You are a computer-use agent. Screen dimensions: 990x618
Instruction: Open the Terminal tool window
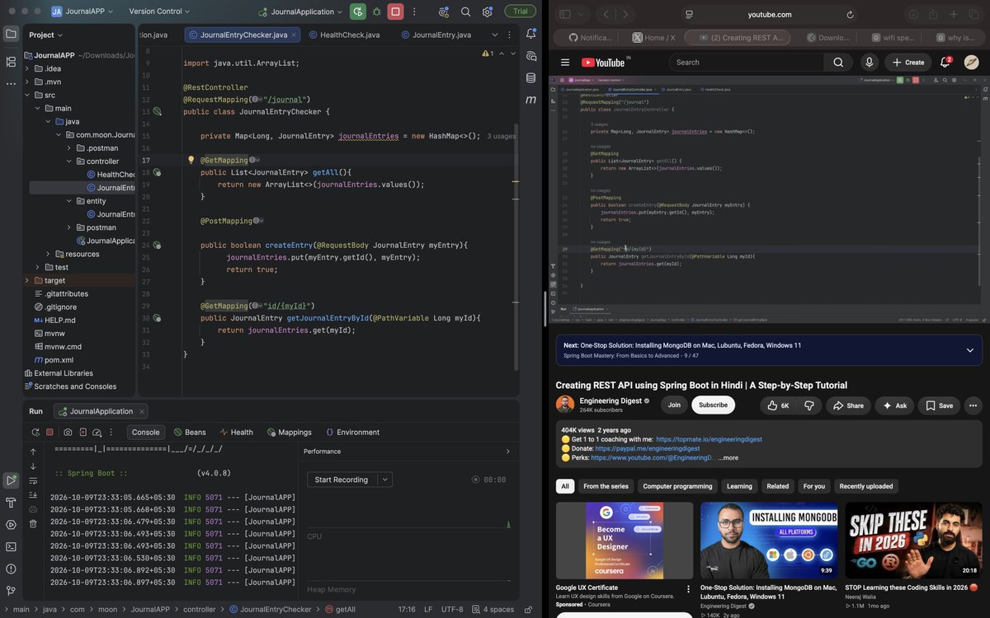(11, 546)
